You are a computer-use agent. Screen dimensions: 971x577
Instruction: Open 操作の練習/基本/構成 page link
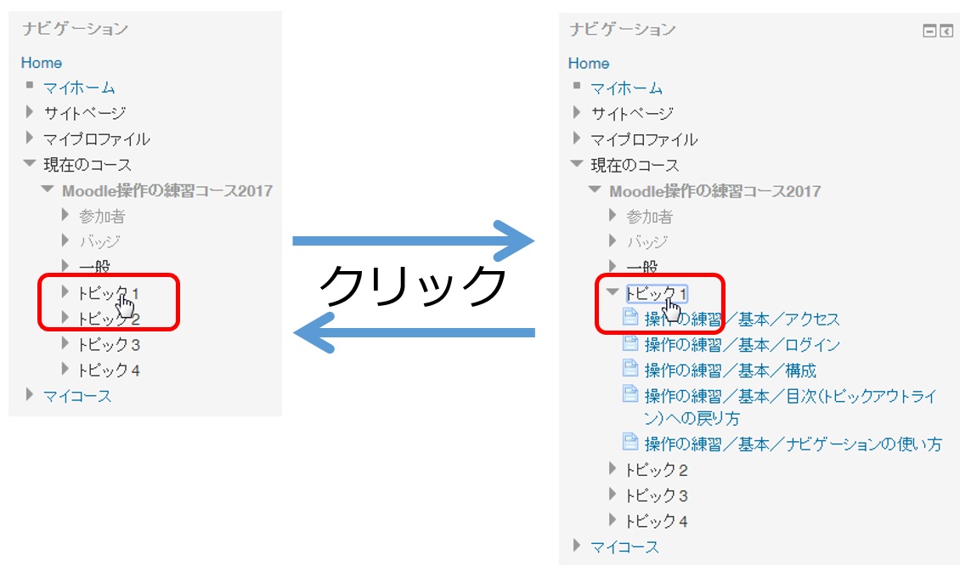pyautogui.click(x=730, y=371)
